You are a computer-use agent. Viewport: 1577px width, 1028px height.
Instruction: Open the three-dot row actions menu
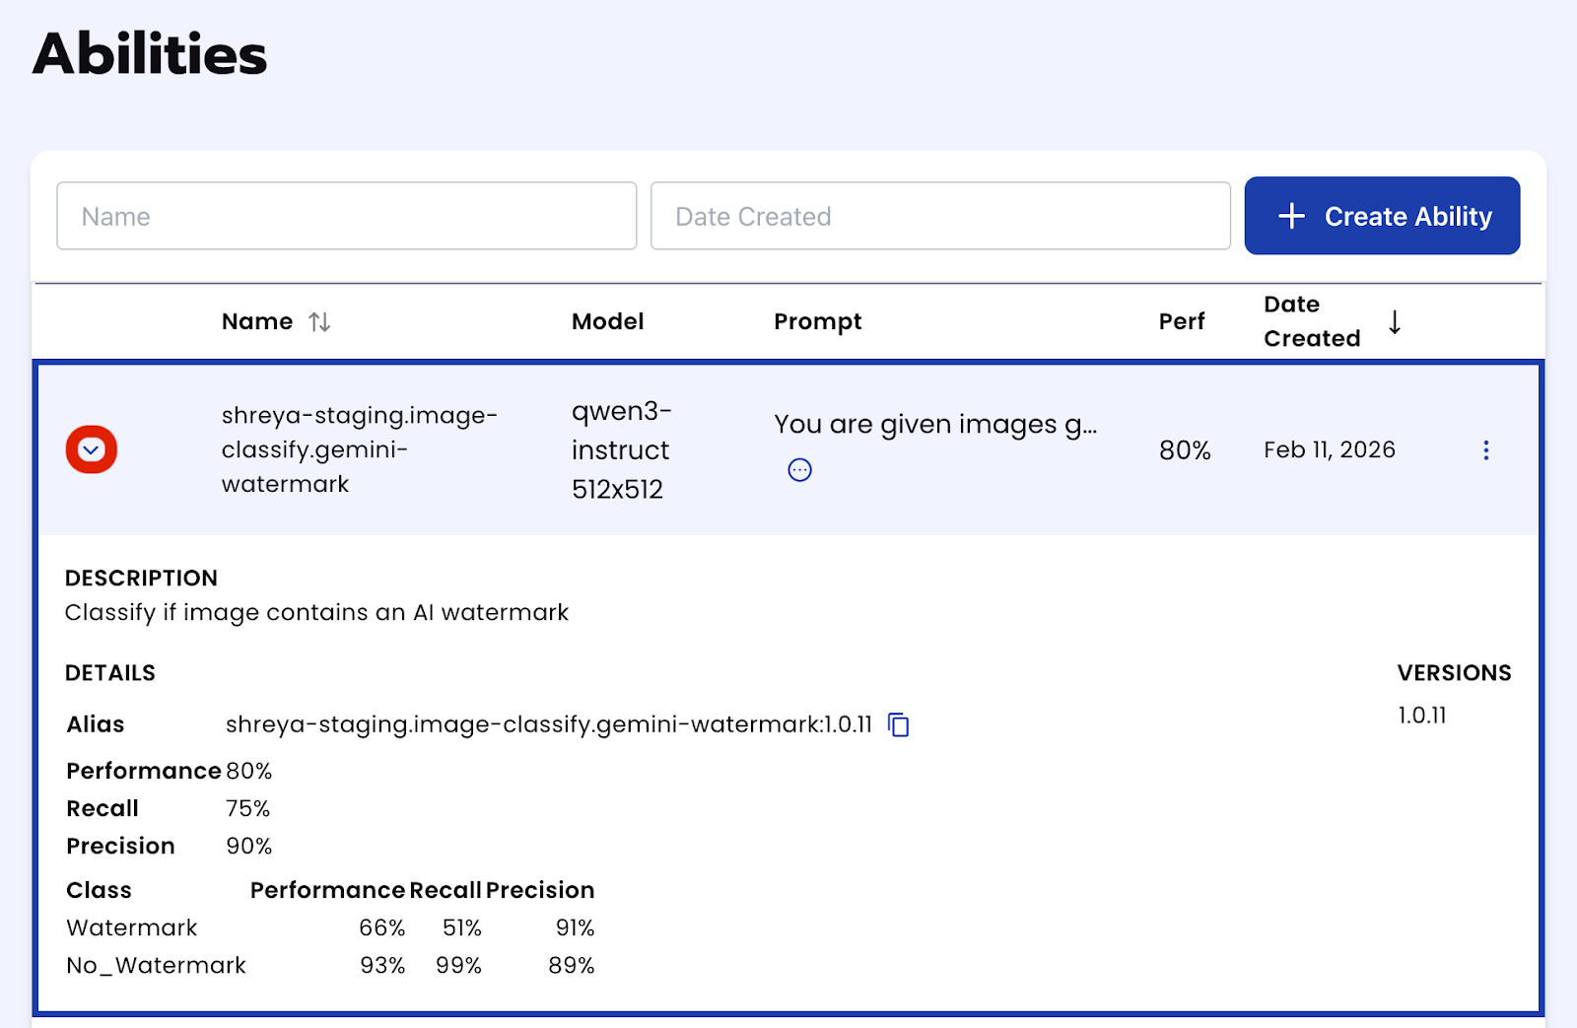1485,450
